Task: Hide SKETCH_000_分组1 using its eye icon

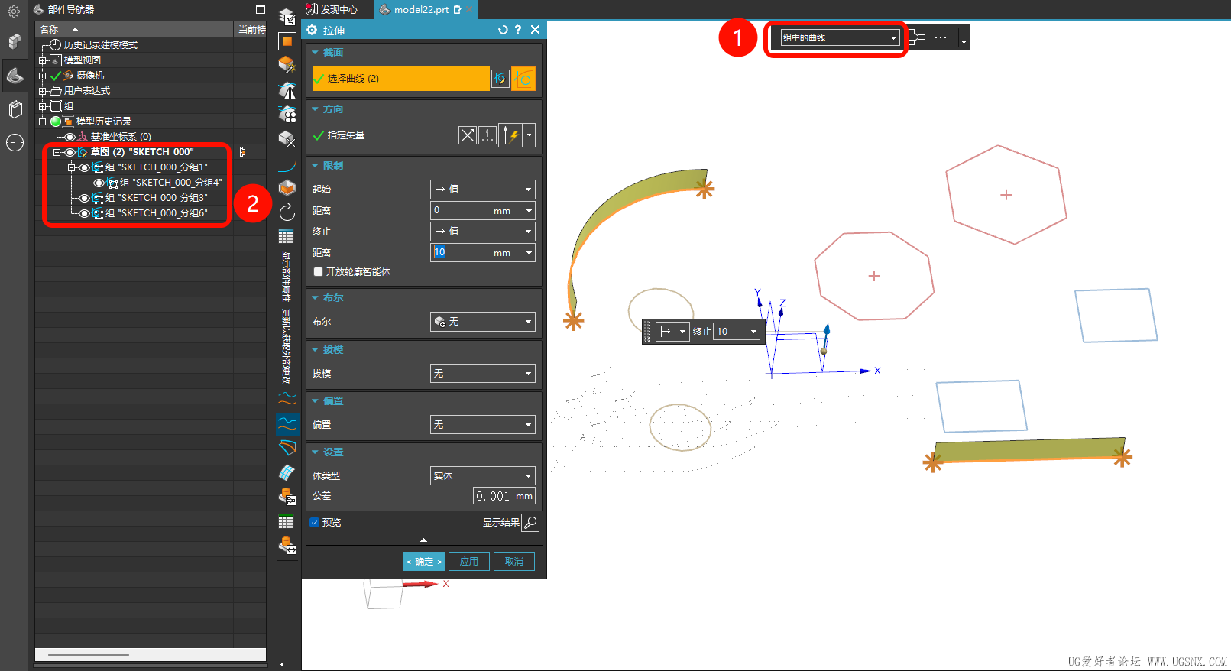Action: click(x=84, y=167)
